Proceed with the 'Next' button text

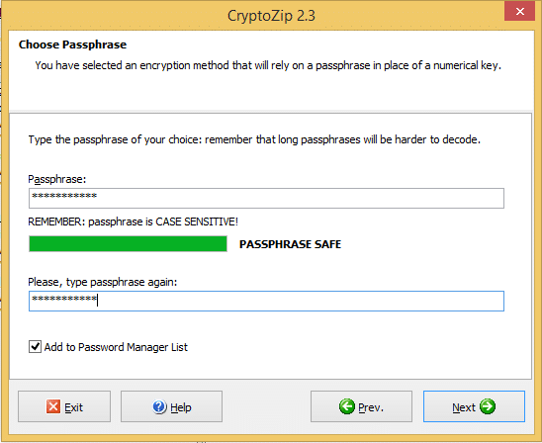coord(464,407)
